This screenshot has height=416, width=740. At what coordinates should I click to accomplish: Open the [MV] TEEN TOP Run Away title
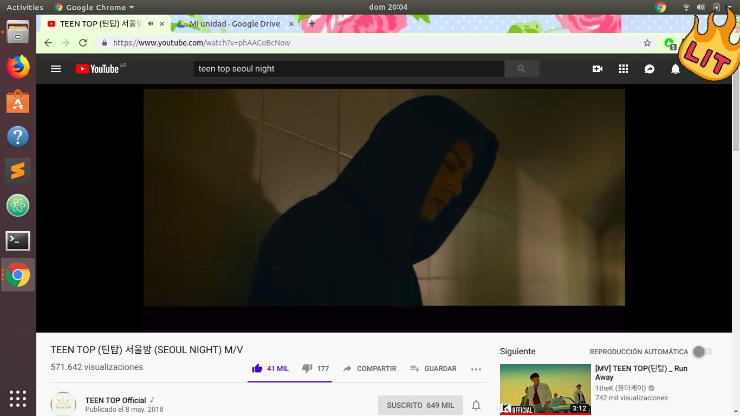click(x=641, y=373)
